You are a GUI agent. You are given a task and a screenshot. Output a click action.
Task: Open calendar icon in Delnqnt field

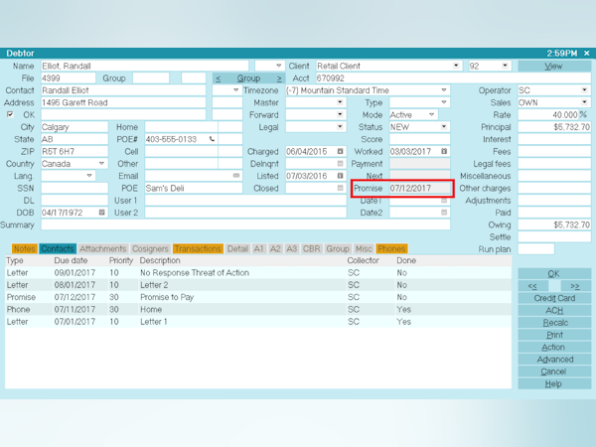[x=340, y=164]
